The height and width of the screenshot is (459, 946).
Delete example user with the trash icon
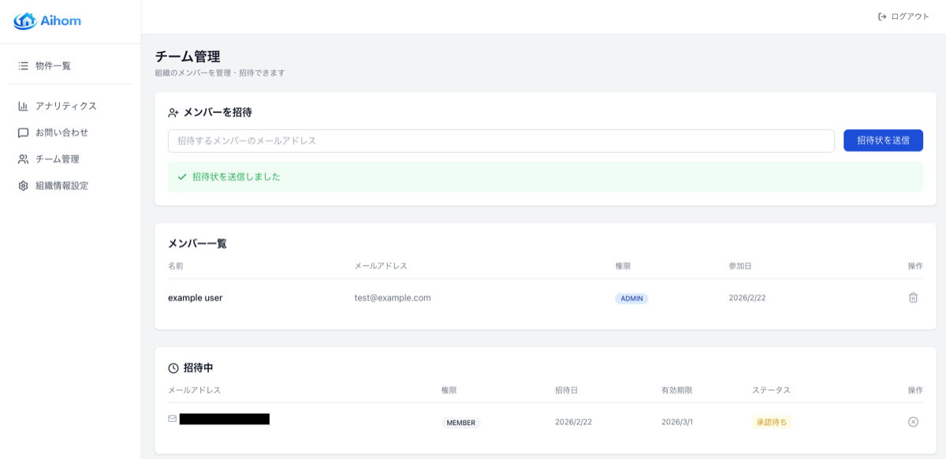pyautogui.click(x=913, y=298)
